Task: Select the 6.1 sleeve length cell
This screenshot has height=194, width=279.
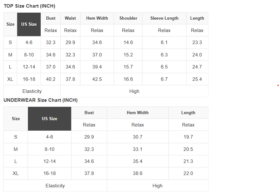Action: pyautogui.click(x=164, y=42)
